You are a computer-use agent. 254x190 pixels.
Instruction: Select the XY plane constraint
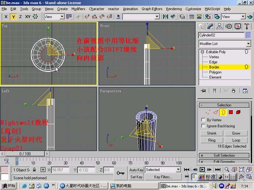28,16
